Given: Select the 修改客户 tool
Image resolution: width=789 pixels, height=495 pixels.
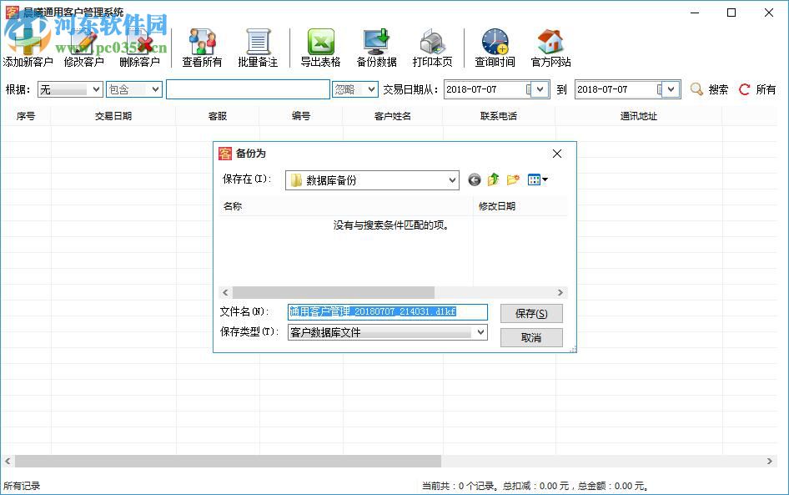Looking at the screenshot, I should click(x=83, y=43).
